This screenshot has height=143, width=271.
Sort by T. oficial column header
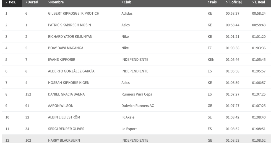(234, 2)
